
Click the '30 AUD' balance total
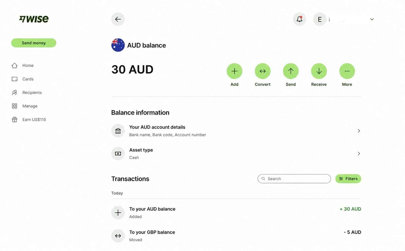(132, 69)
